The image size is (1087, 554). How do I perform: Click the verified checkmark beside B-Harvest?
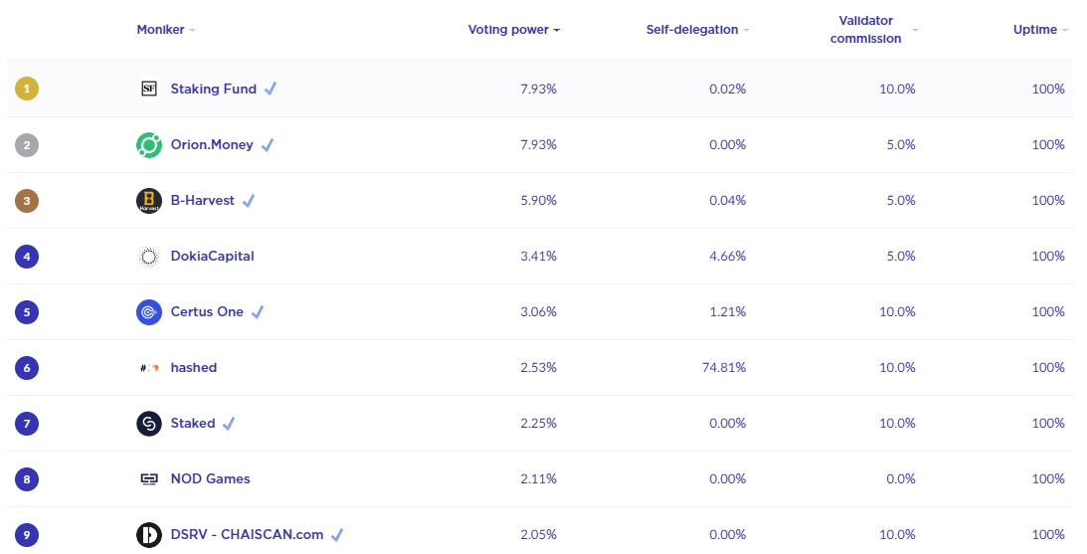249,201
